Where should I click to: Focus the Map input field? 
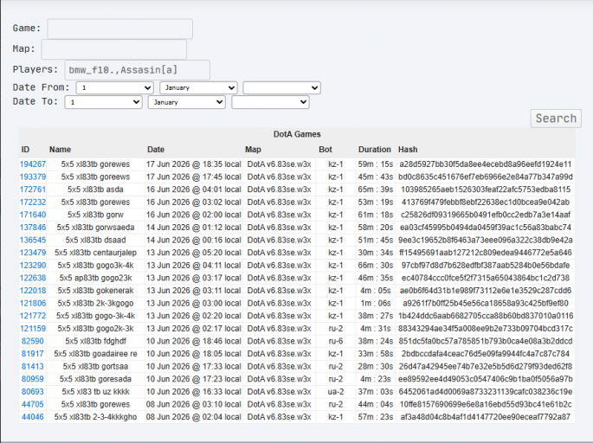coord(113,49)
